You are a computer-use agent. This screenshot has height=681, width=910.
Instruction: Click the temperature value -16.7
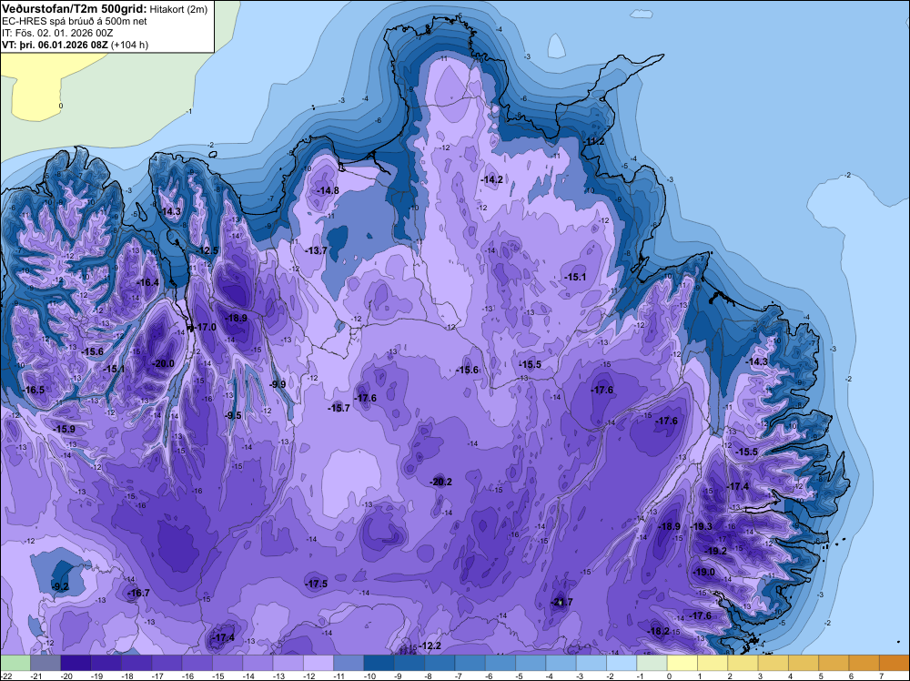click(138, 594)
